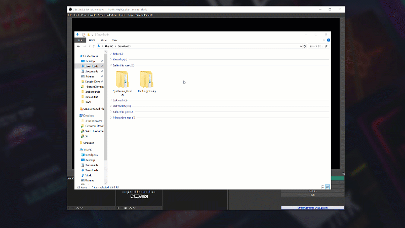Select Desktop under Quick access
The image size is (405, 228).
90,61
